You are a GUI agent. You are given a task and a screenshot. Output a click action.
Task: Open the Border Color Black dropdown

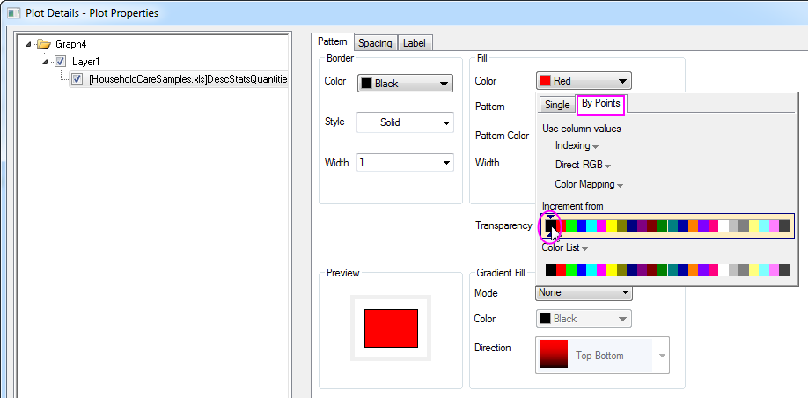point(405,84)
